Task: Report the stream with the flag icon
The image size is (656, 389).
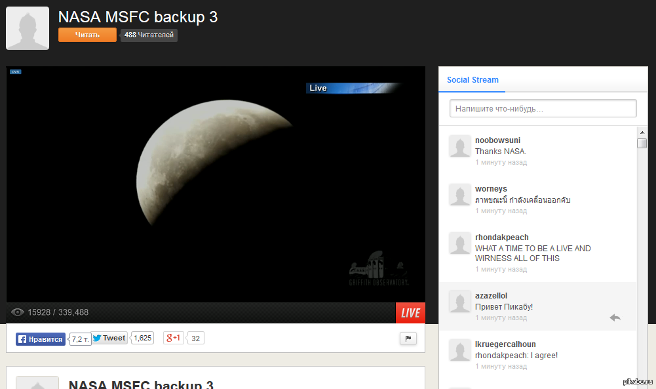Action: pyautogui.click(x=408, y=338)
